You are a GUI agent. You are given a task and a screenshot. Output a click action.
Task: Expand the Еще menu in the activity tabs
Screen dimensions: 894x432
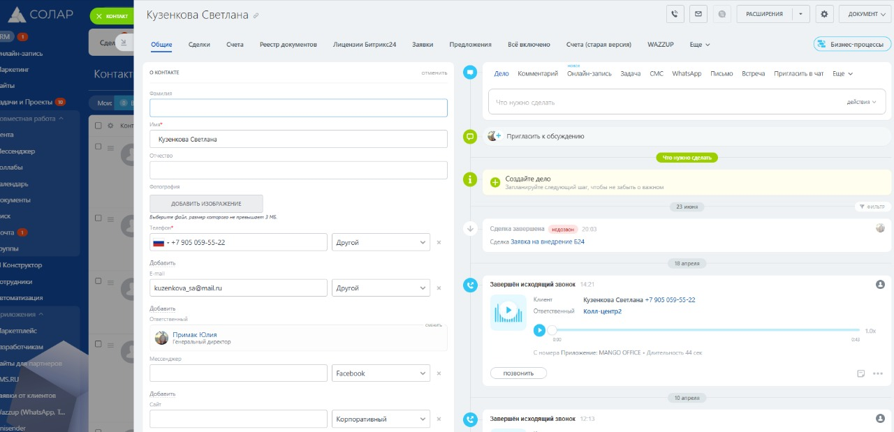click(x=842, y=73)
